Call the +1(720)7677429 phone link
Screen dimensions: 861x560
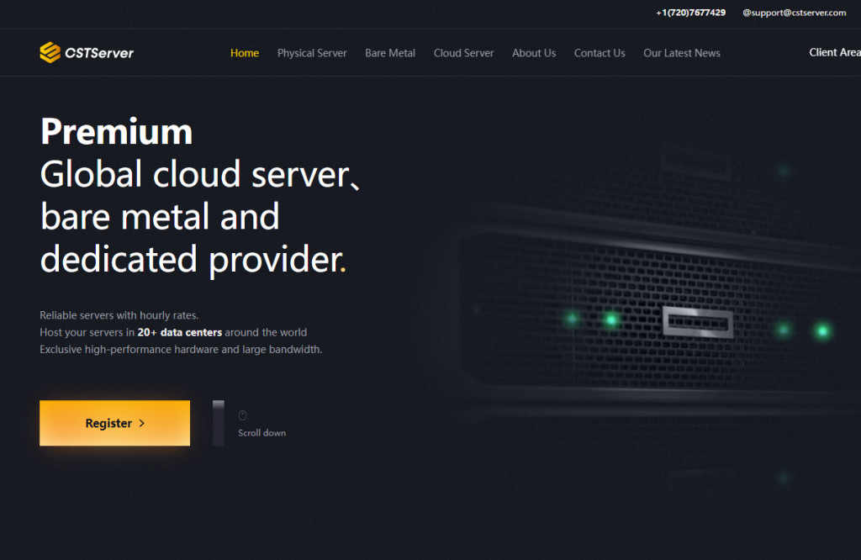690,13
